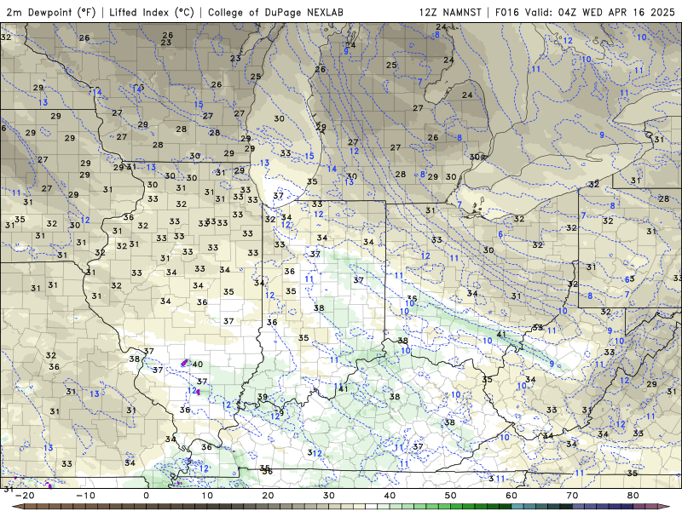Image resolution: width=682 pixels, height=511 pixels.
Task: Click the '12Z NAMNST' model run label
Action: click(x=450, y=12)
